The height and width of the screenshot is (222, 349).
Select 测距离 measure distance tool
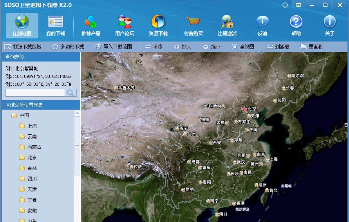coord(278,47)
